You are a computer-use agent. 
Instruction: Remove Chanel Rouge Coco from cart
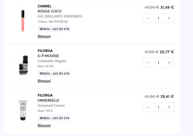(x=44, y=36)
